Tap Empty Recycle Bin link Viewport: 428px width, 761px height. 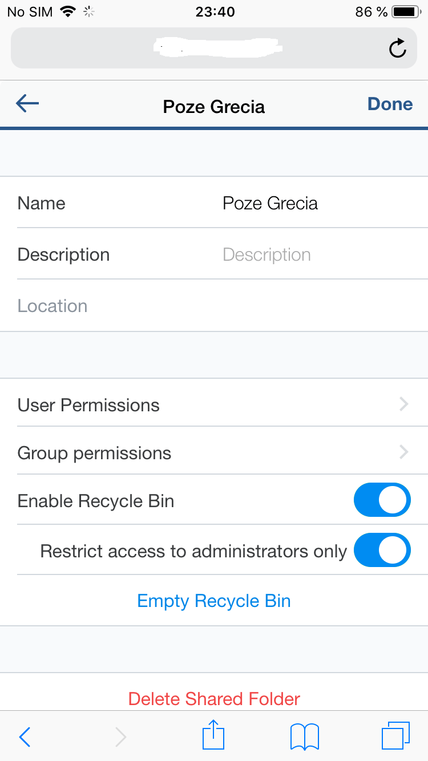tap(214, 601)
